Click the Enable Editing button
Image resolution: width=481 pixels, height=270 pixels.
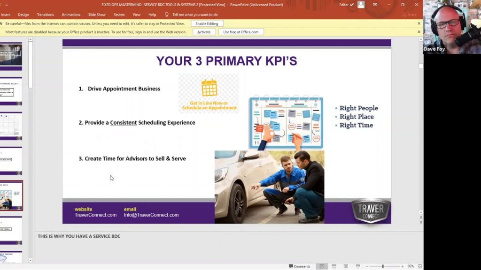click(207, 23)
